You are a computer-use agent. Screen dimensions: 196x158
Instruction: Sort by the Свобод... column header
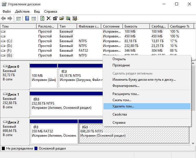tap(159, 26)
